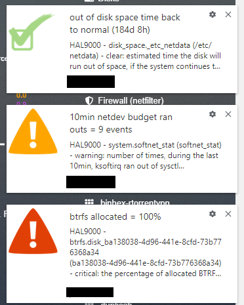Screen dimensions: 244x305
Task: Click the green checkmark clear status icon
Action: coord(31,31)
